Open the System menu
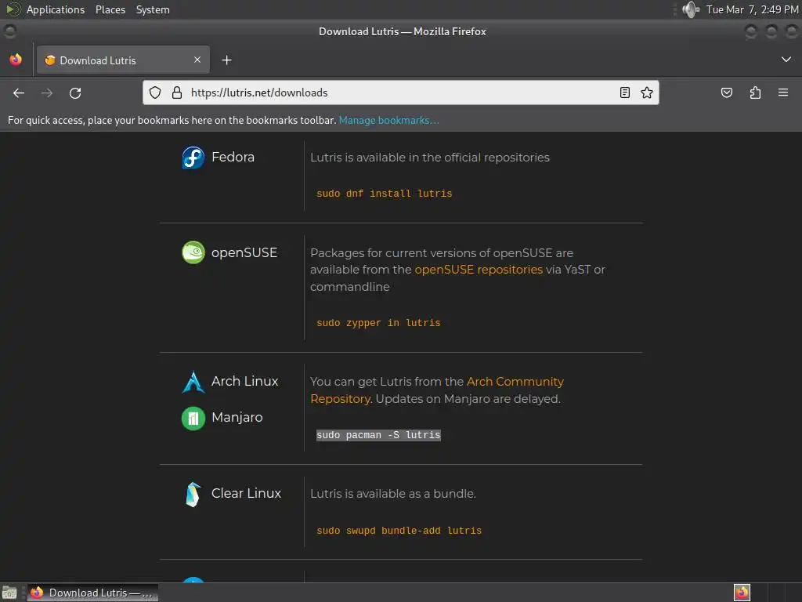 pos(153,9)
